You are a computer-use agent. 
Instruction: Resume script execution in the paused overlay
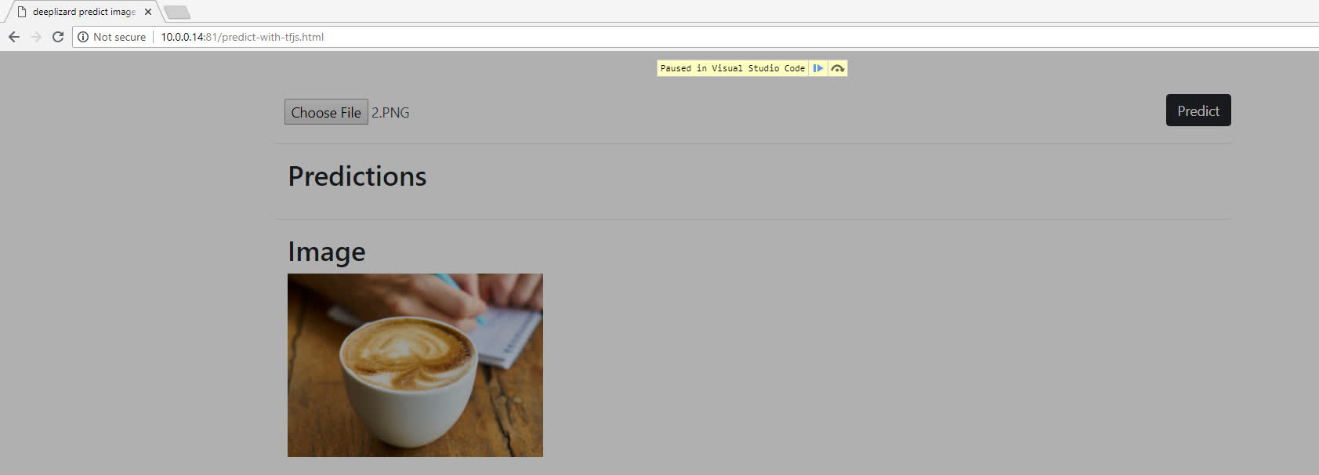pos(817,68)
